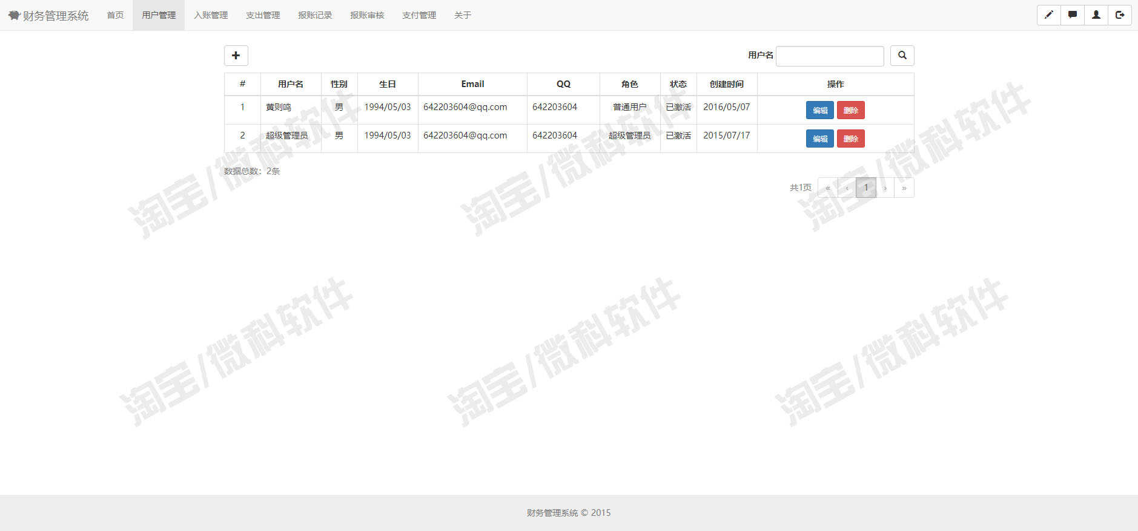Open the user profile icon

point(1096,15)
